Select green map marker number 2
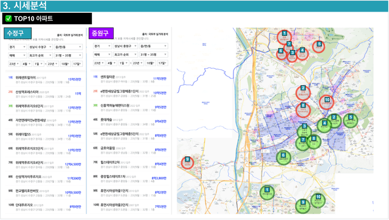 pyautogui.click(x=334, y=121)
